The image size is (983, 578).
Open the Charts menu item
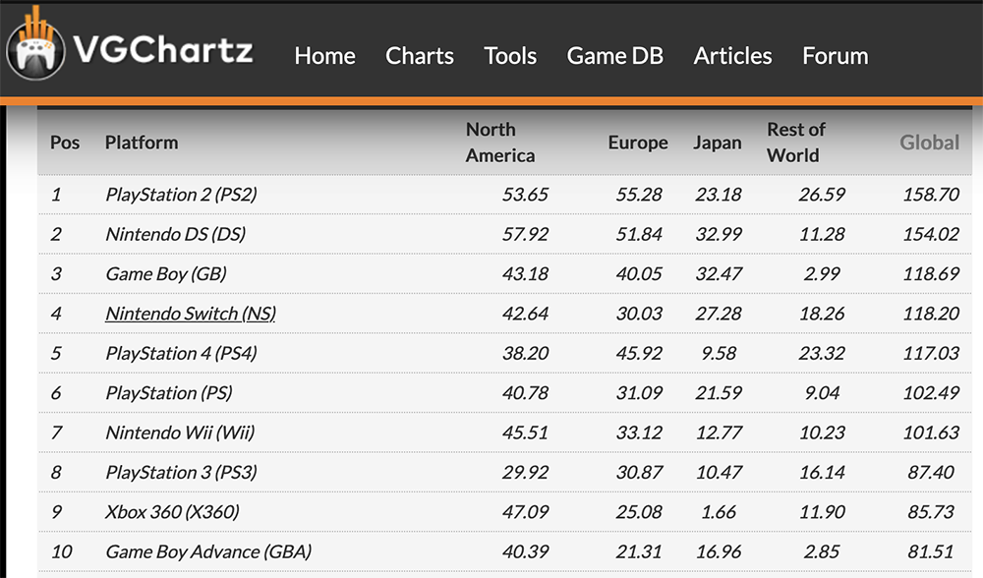point(420,56)
